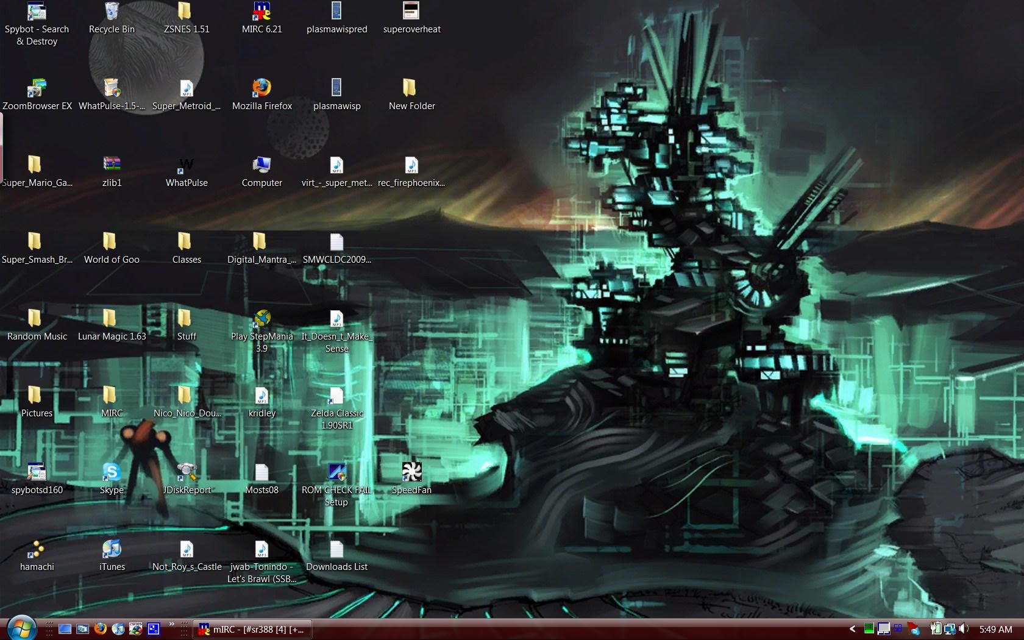The width and height of the screenshot is (1024, 640).
Task: Click the volume speaker tray icon
Action: [x=963, y=629]
